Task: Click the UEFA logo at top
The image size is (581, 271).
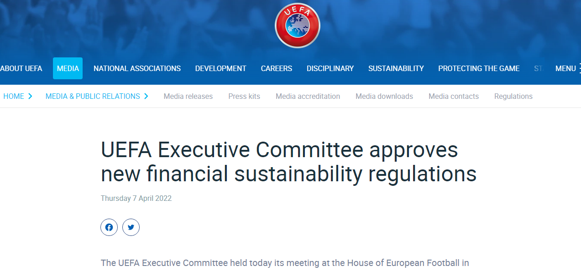Action: [x=297, y=26]
